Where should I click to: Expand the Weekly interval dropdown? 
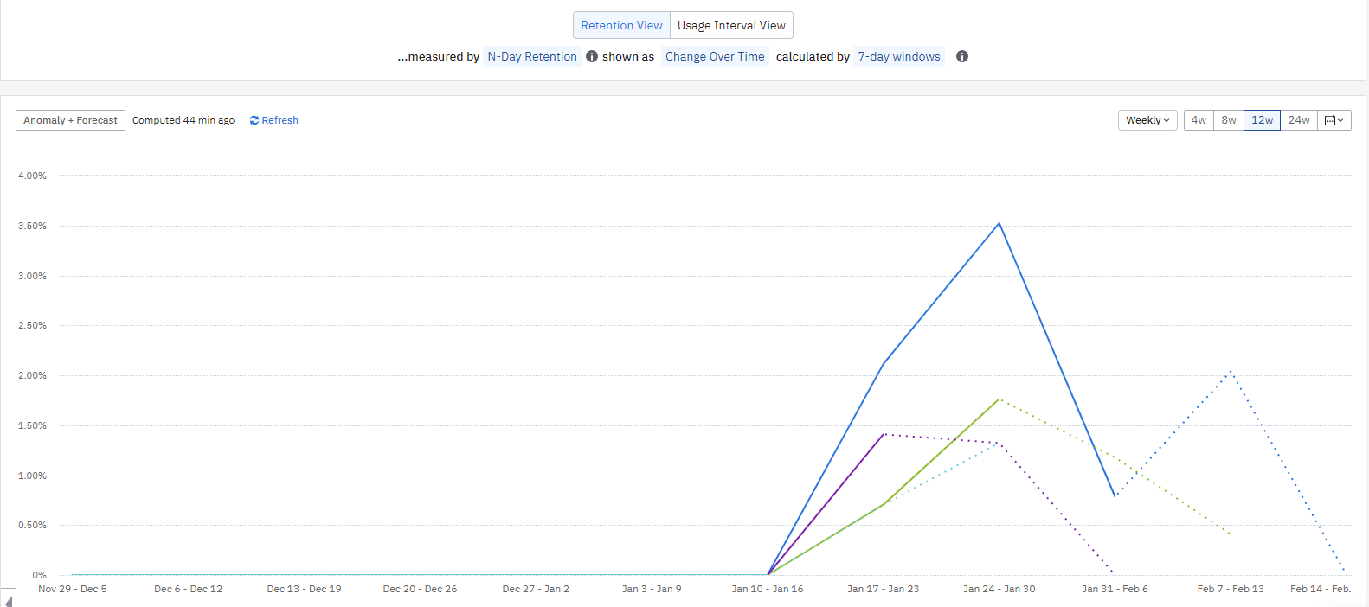pos(1147,120)
